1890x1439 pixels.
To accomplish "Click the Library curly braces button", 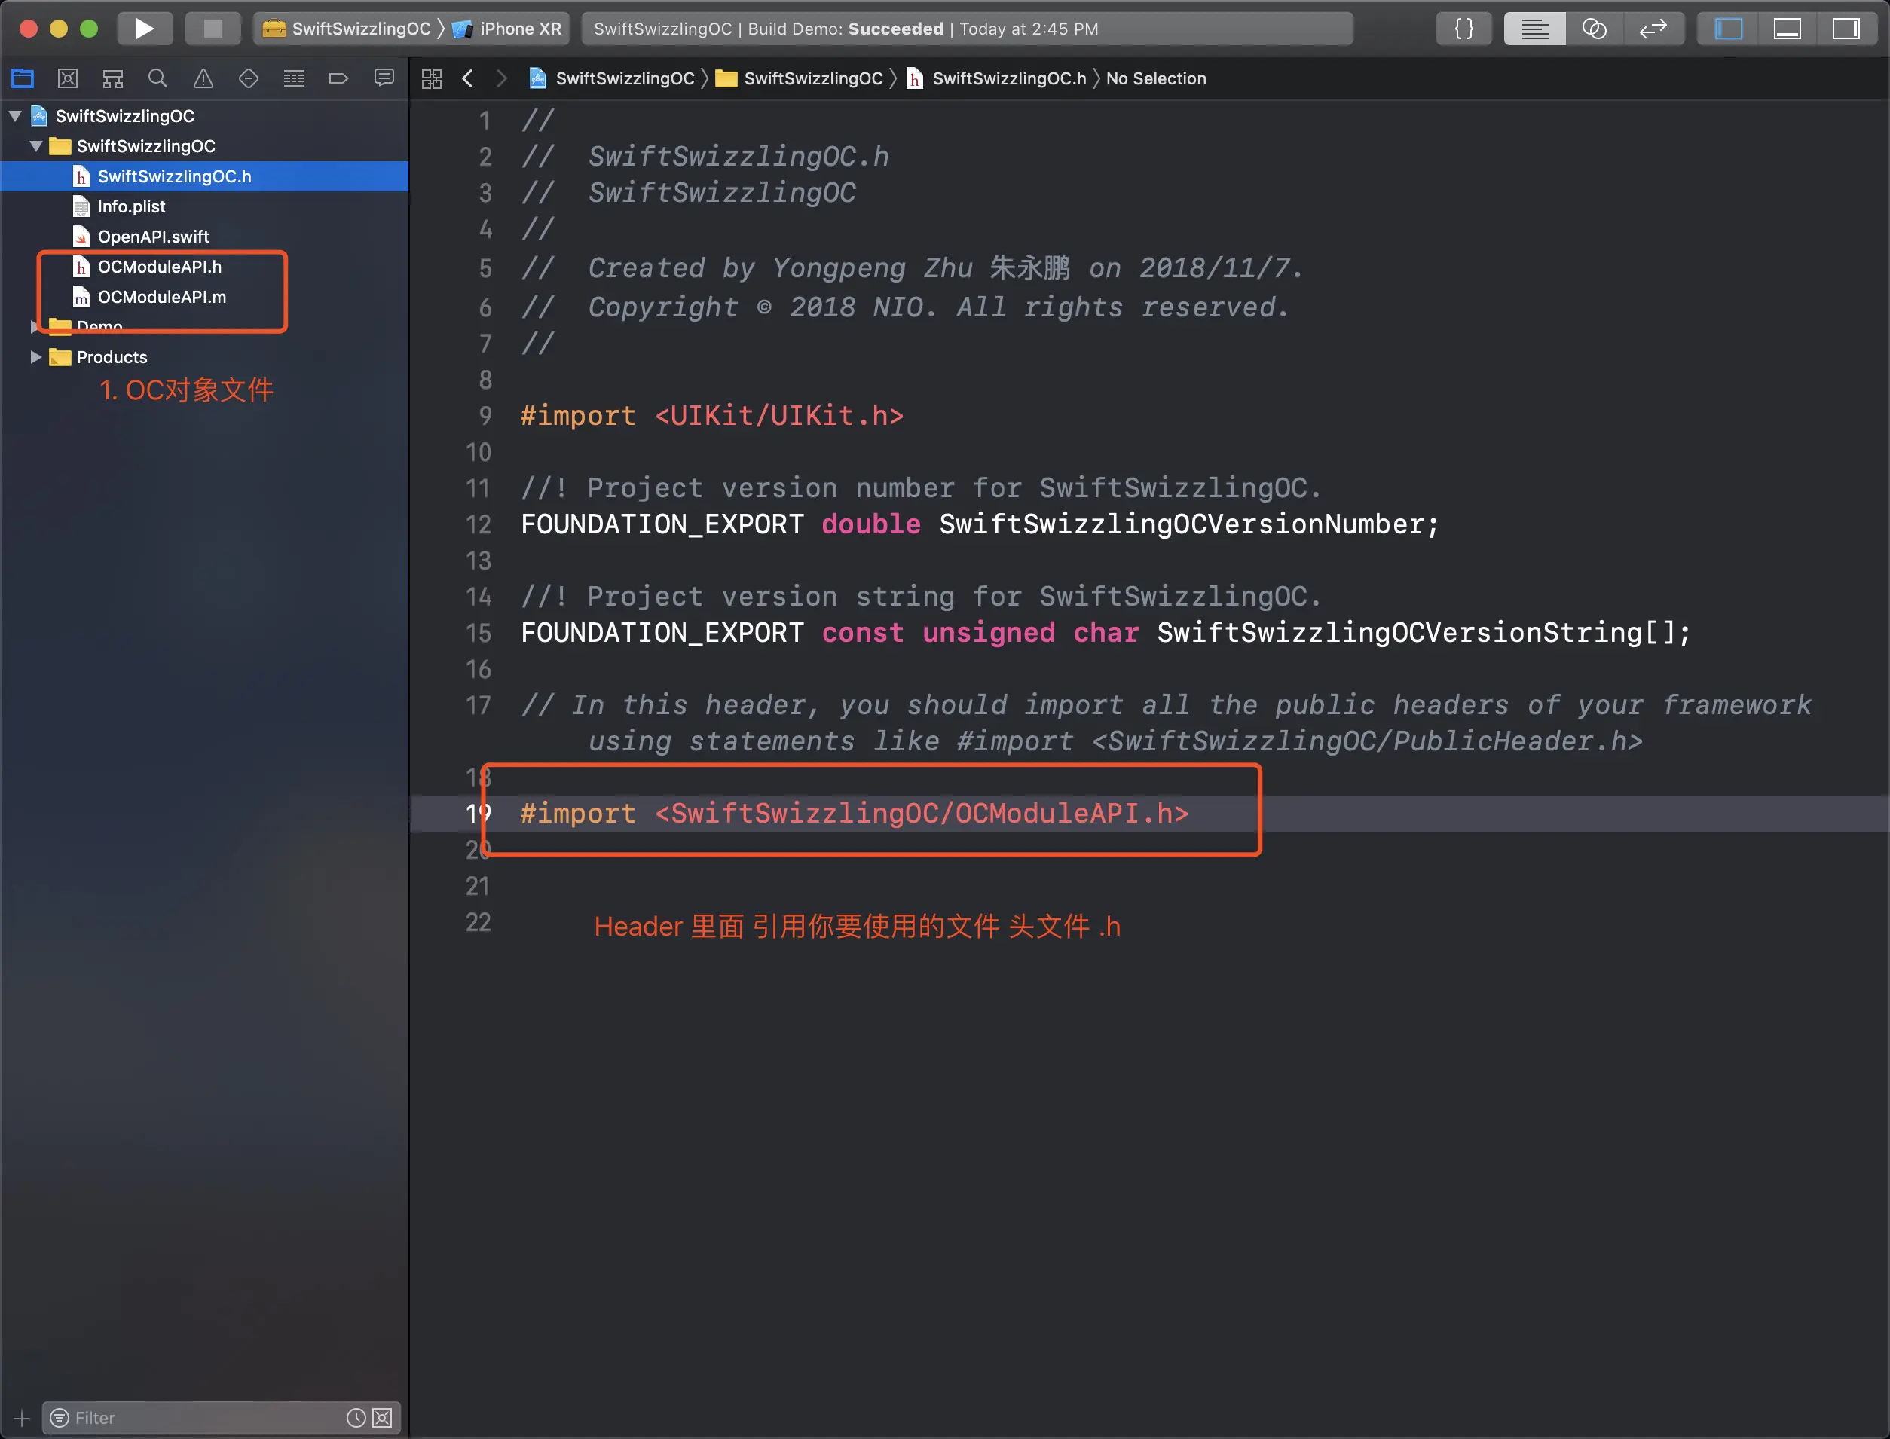I will click(1464, 29).
